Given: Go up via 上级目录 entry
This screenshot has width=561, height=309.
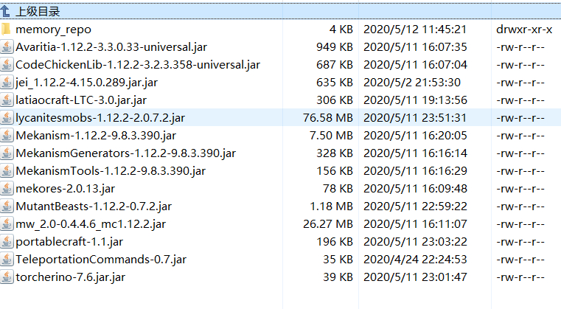Looking at the screenshot, I should 38,12.
